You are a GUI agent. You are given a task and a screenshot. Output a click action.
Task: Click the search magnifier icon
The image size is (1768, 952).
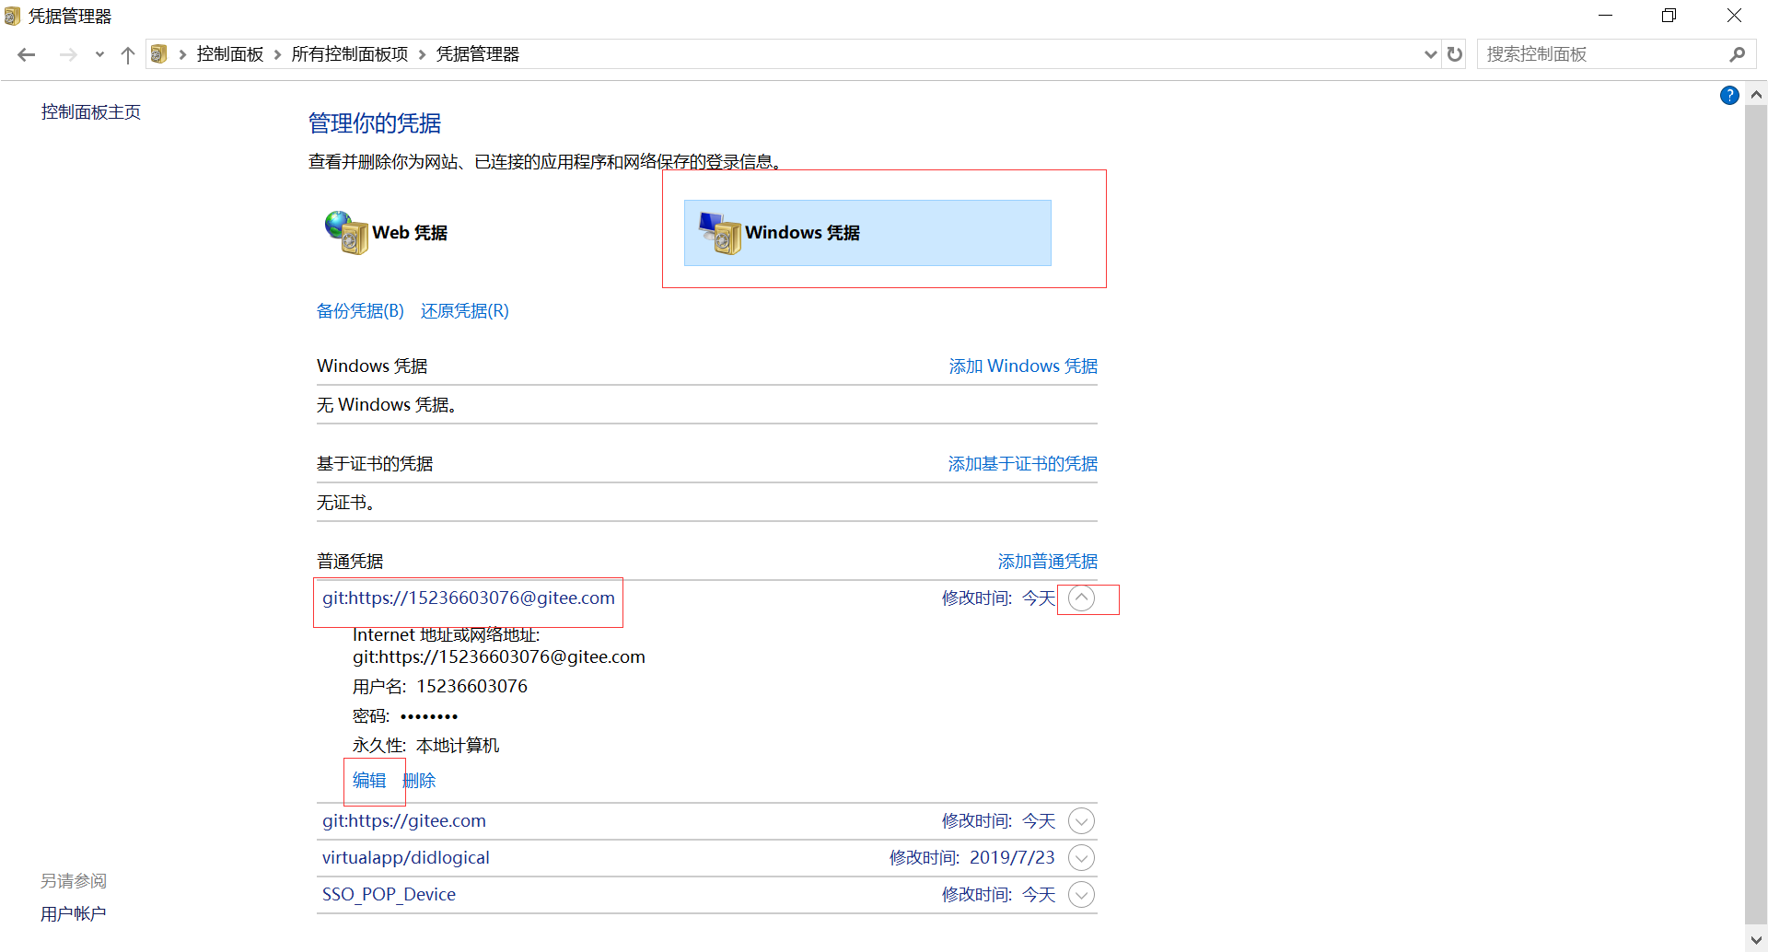pyautogui.click(x=1738, y=54)
